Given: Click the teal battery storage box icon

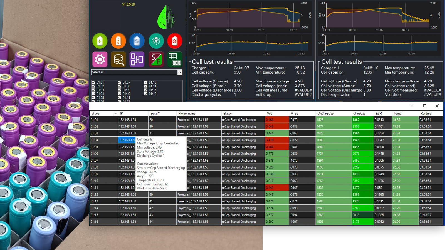Looking at the screenshot, I should [156, 41].
